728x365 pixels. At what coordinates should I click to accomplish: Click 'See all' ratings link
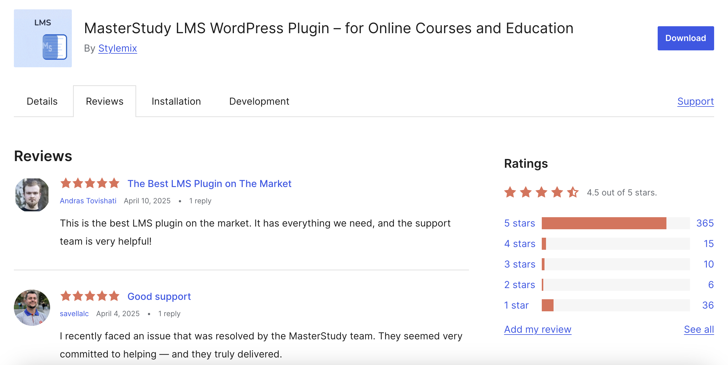point(699,329)
